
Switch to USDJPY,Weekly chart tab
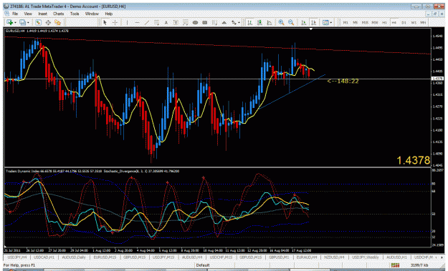click(x=365, y=257)
